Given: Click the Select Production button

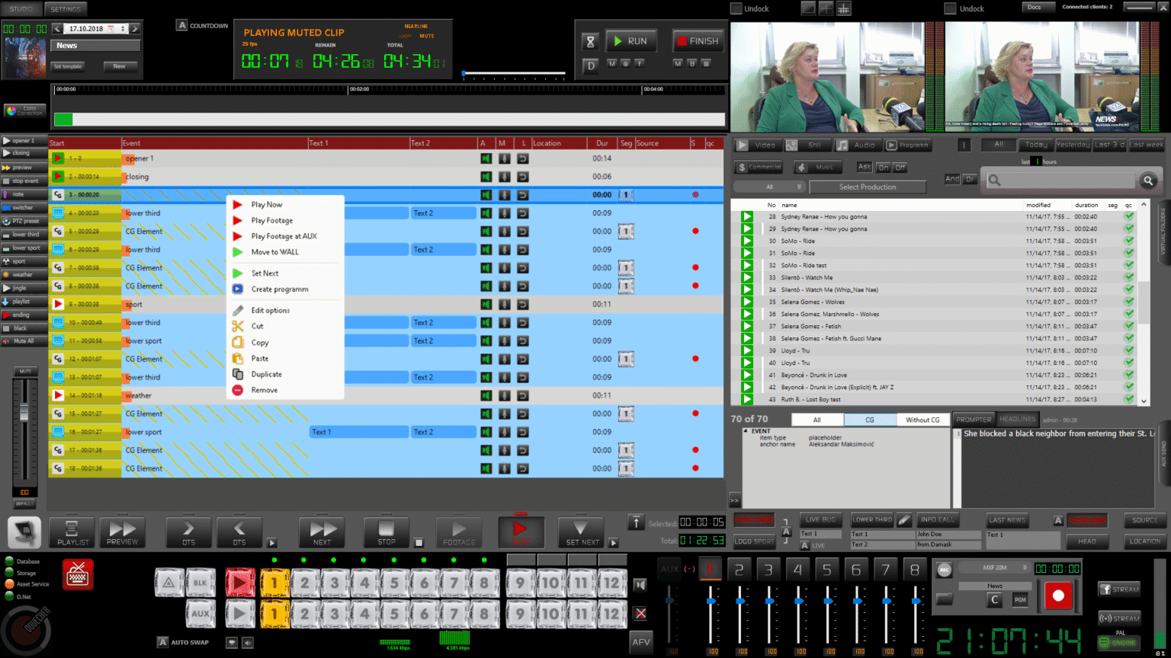Looking at the screenshot, I should pyautogui.click(x=867, y=187).
